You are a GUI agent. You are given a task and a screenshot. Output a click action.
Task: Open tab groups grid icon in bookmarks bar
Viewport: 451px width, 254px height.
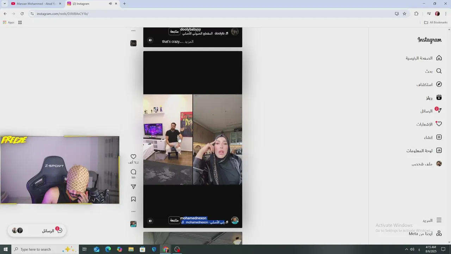pos(20,22)
